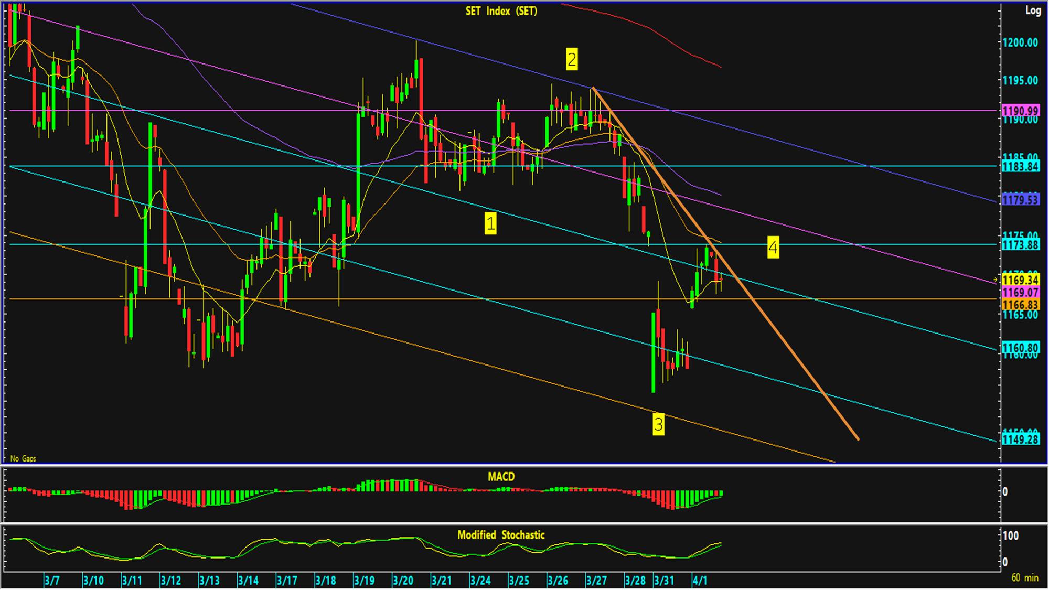Select the 3/12 date marker
The height and width of the screenshot is (590, 1049).
click(170, 581)
